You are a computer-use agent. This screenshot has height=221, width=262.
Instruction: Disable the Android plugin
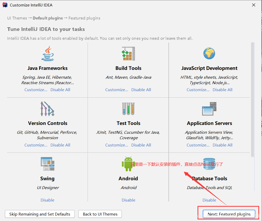click(x=128, y=200)
